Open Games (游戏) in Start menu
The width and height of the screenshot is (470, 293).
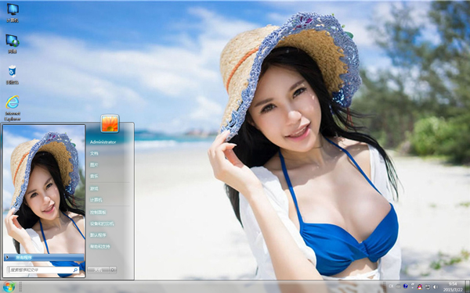pyautogui.click(x=94, y=188)
